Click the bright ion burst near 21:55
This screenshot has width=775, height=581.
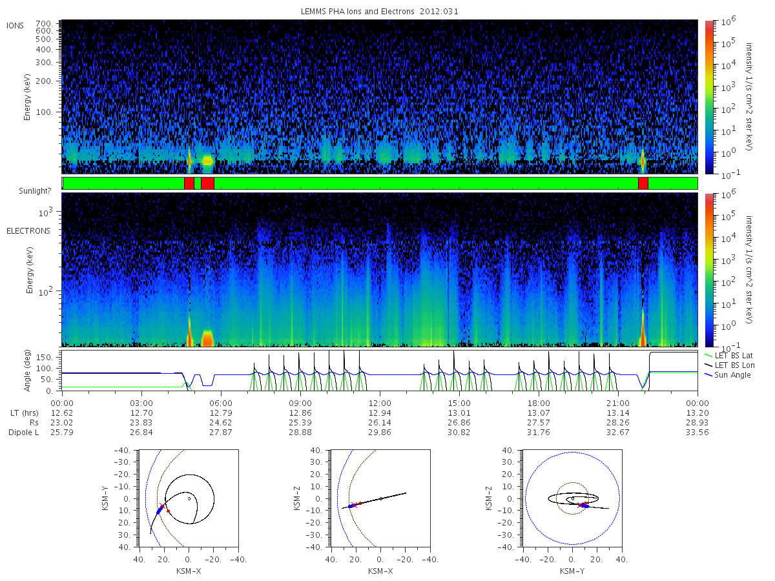pos(643,160)
